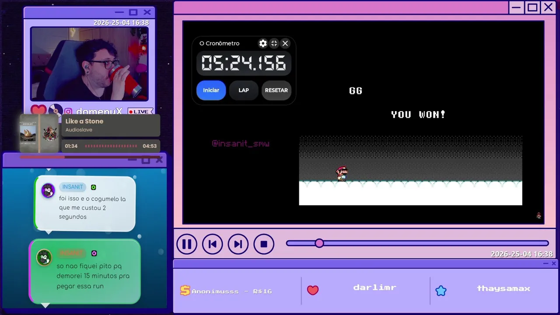Click the Audioslave artist name

79,130
